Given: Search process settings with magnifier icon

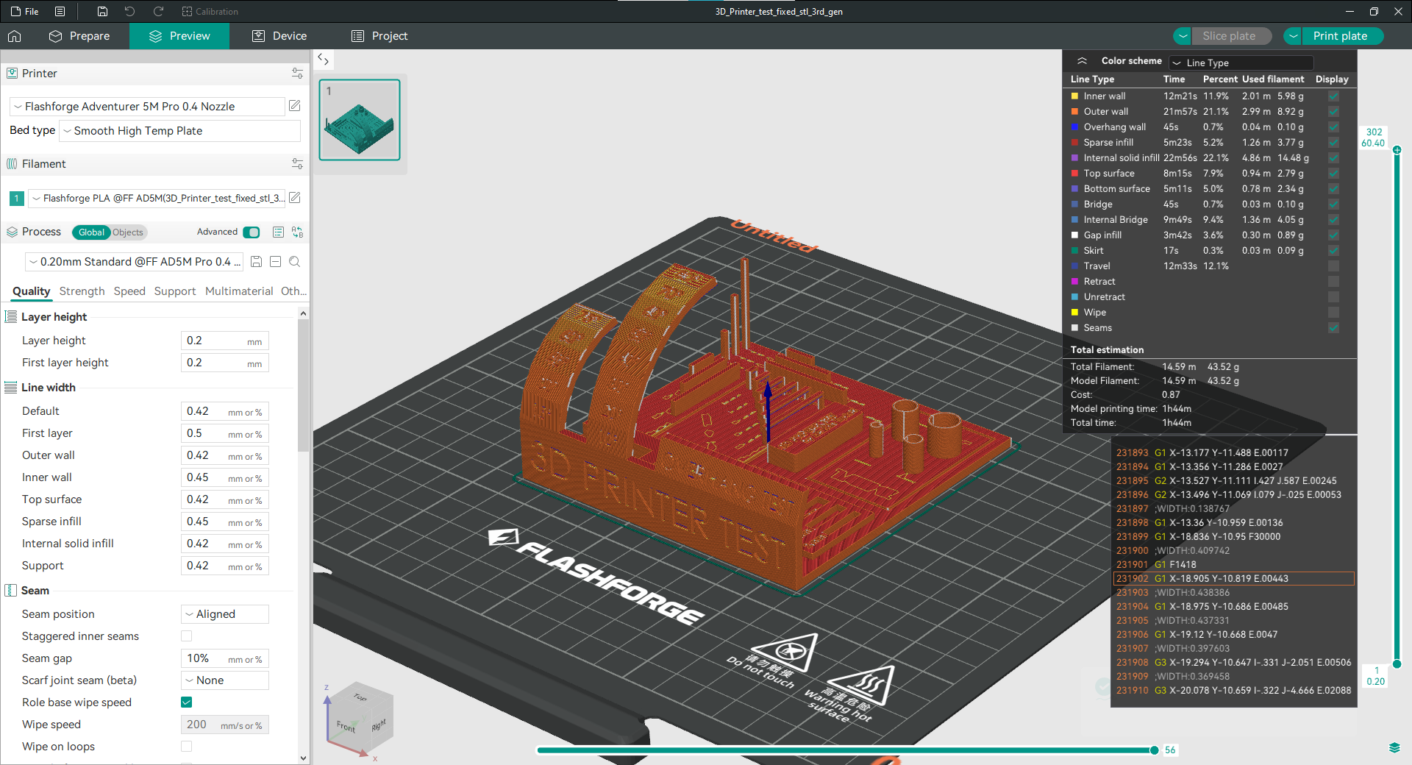Looking at the screenshot, I should pos(295,262).
